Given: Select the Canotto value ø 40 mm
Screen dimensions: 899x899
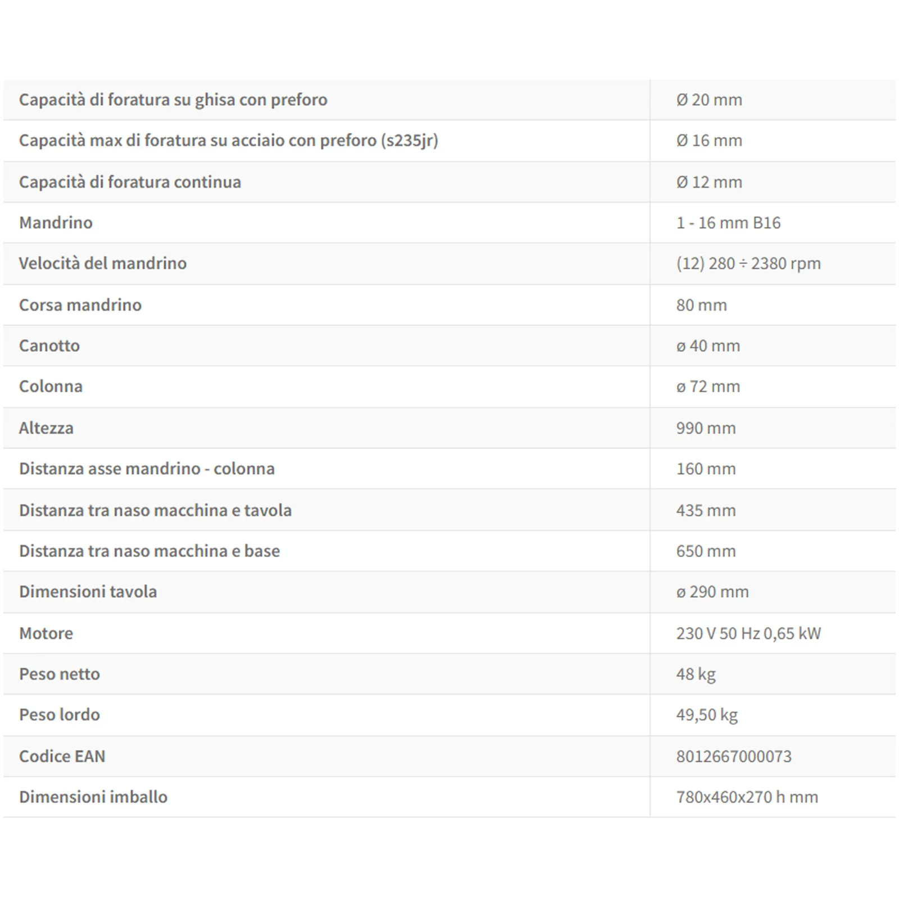Looking at the screenshot, I should click(708, 346).
